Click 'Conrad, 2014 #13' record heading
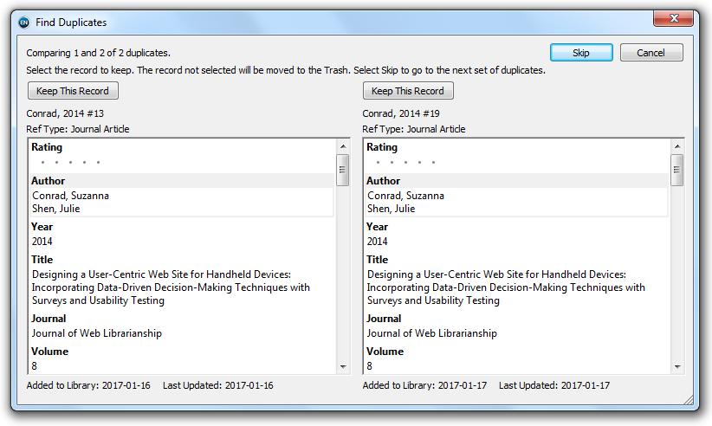 point(65,113)
